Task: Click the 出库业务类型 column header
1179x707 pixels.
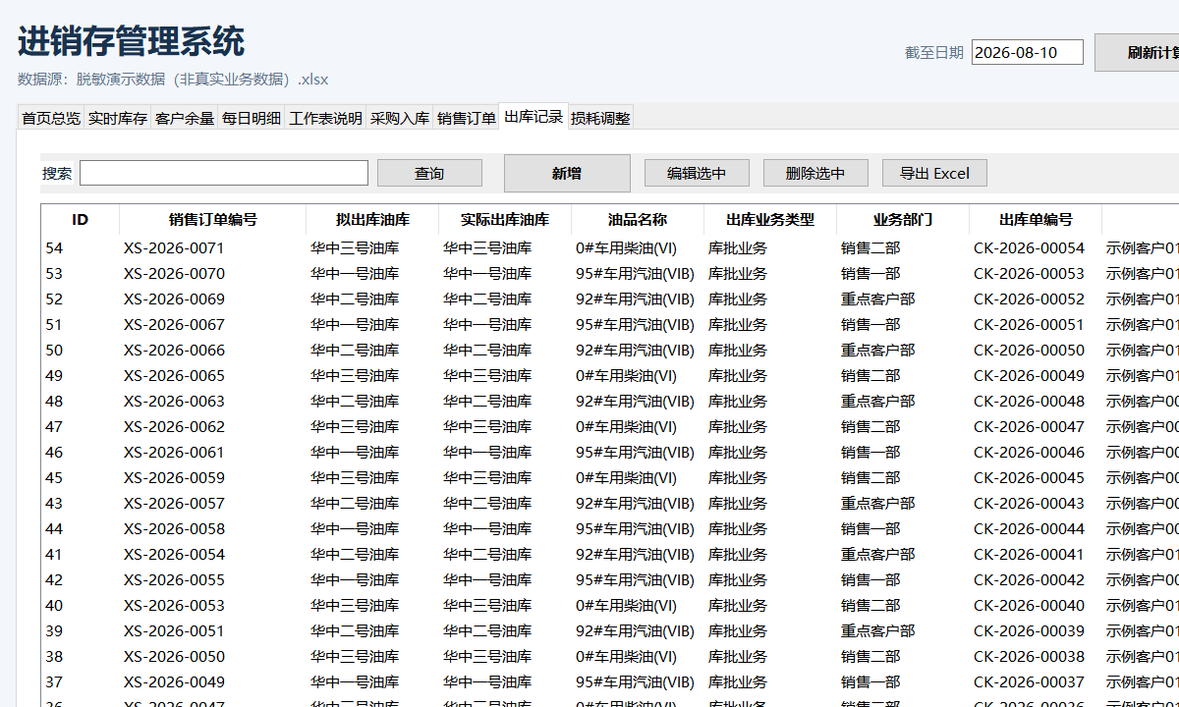Action: pos(770,220)
